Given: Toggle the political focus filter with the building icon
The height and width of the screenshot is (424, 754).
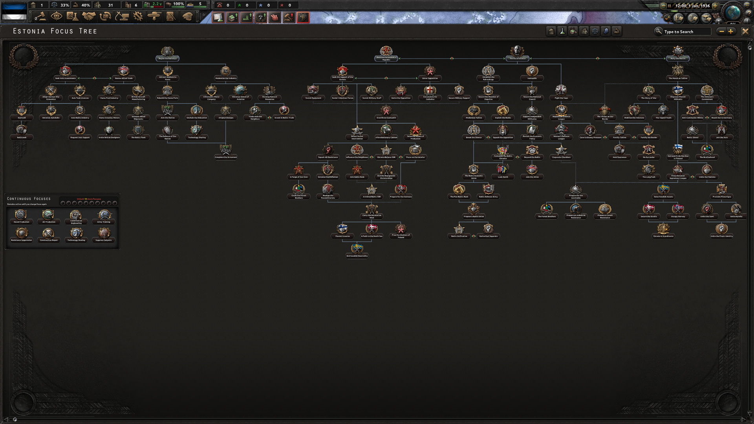Looking at the screenshot, I should (x=551, y=31).
